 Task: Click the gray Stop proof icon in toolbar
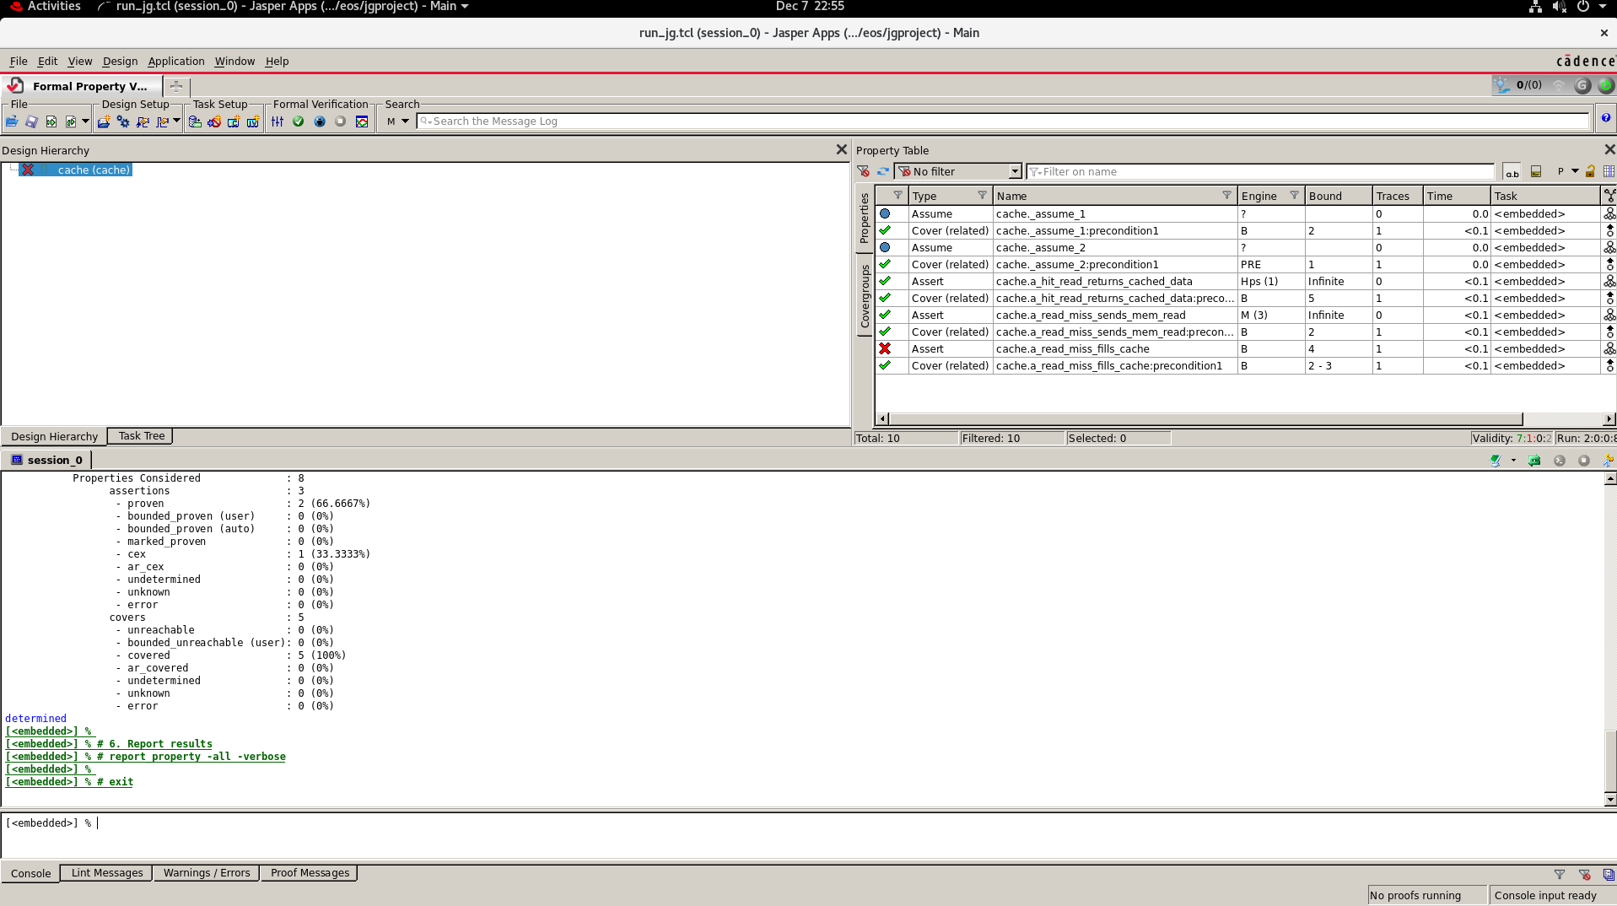[341, 121]
